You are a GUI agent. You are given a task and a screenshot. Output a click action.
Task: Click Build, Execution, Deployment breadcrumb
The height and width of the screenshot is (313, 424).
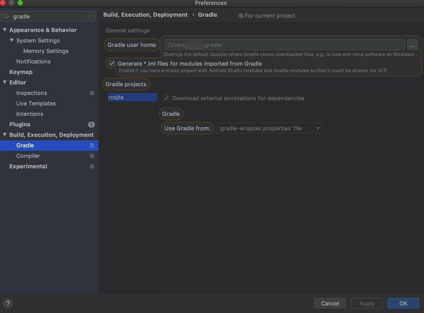pyautogui.click(x=145, y=15)
